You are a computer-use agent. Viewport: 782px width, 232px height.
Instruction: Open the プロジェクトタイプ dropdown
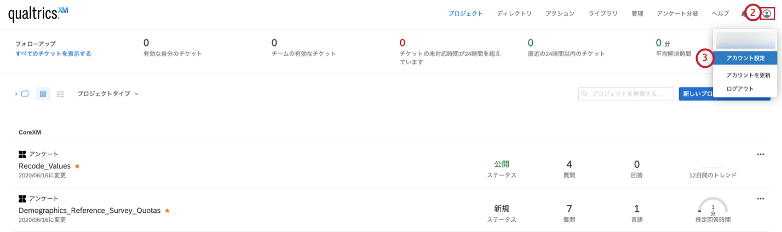coord(108,94)
